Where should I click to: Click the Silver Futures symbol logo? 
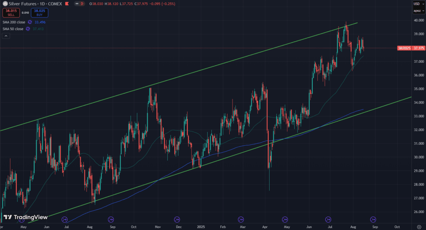(4, 4)
